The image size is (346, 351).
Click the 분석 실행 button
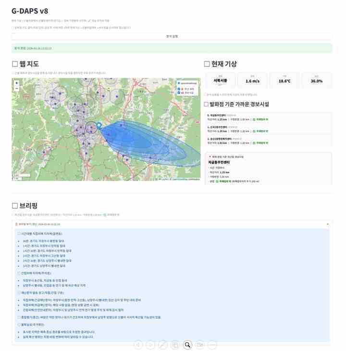(172, 36)
